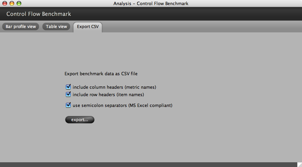
Task: Click the "include row headers (item names)" label text
Action: [108, 94]
